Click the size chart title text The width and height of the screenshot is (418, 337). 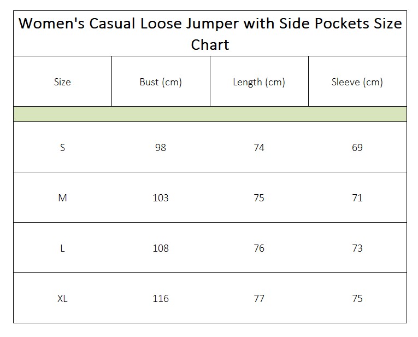[x=210, y=33]
